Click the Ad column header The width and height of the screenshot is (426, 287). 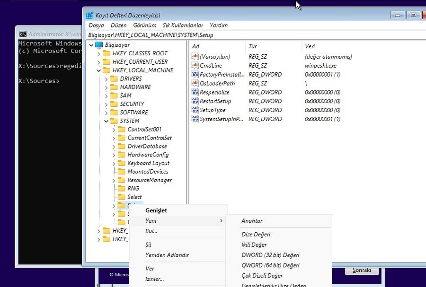[x=217, y=46]
